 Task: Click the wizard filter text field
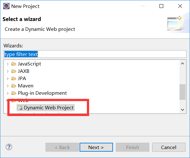95,54
